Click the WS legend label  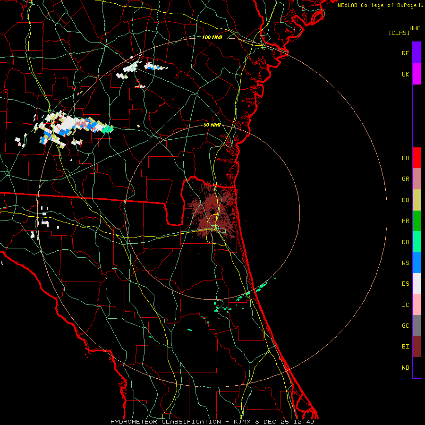point(405,263)
